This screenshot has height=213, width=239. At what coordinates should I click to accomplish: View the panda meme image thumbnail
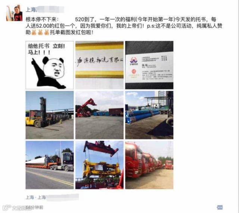pyautogui.click(x=50, y=65)
